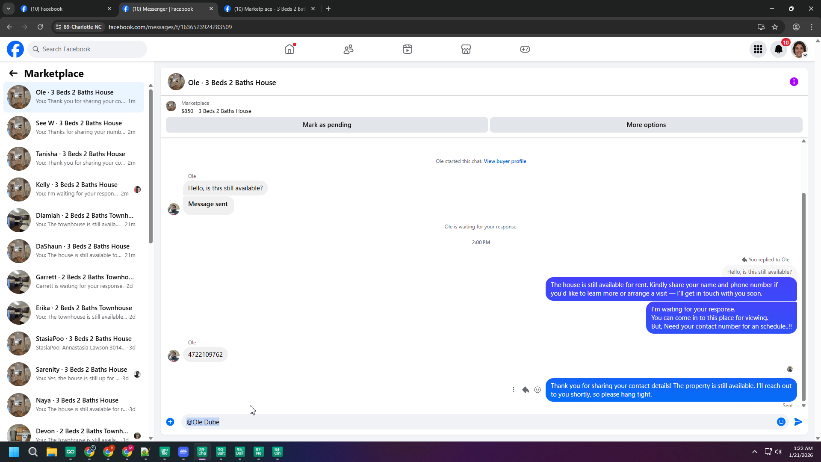821x462 pixels.
Task: Open a new browser tab
Action: [x=328, y=9]
